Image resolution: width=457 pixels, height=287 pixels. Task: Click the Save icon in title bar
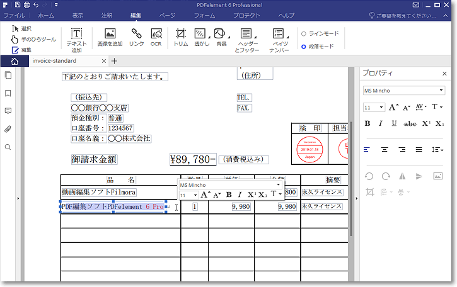tap(18, 4)
